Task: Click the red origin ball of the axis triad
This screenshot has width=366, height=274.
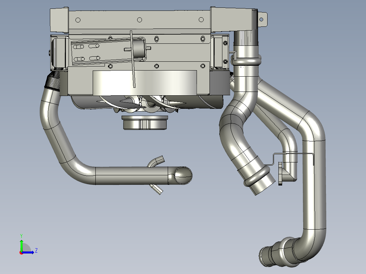Action: coord(21,253)
